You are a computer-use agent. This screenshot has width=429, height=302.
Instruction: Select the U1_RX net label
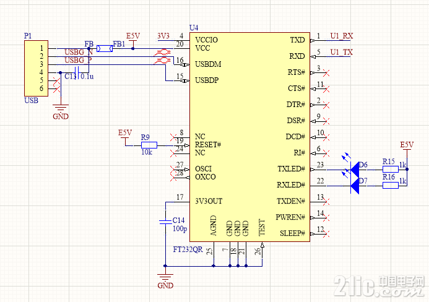click(342, 36)
